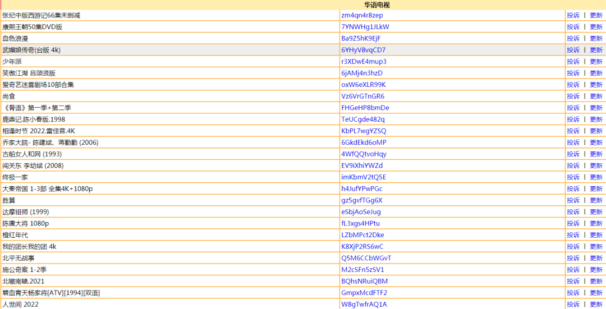Select title text 北平无战事
606x309 pixels.
click(19, 258)
